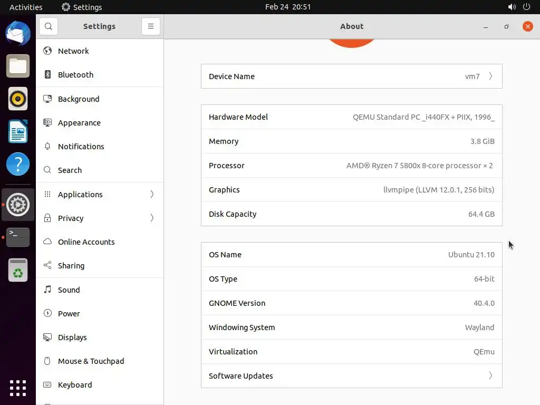Open Software Updates row chevron

(x=490, y=375)
